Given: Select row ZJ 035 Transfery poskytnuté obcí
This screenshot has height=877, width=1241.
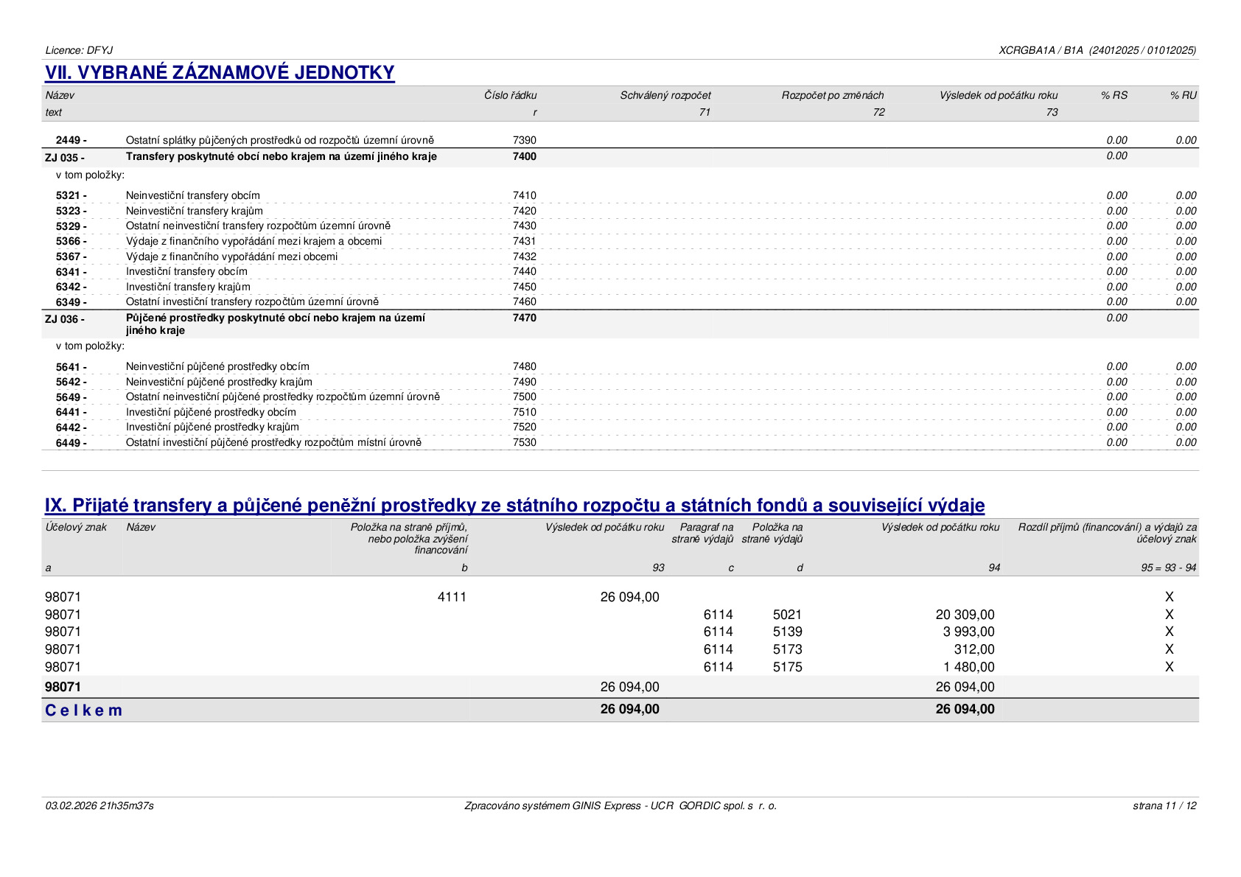Looking at the screenshot, I should pos(620,157).
